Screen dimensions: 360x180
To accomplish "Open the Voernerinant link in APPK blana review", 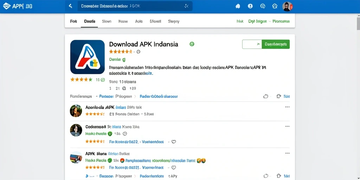I will pos(153,168).
